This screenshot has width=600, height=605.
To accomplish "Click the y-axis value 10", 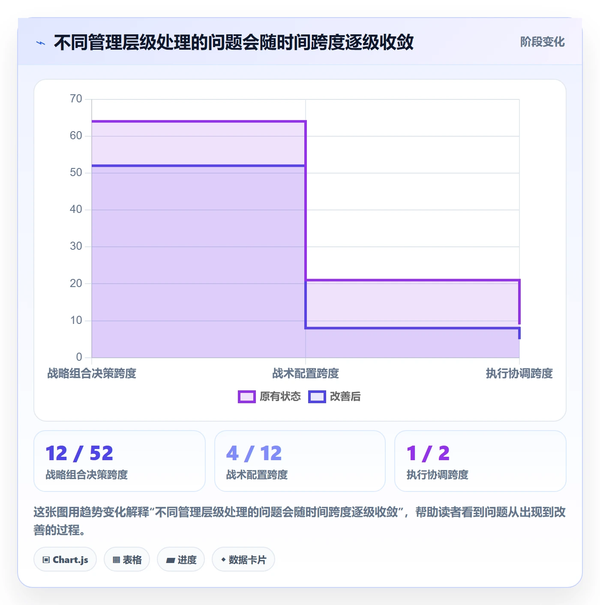I will pos(76,320).
